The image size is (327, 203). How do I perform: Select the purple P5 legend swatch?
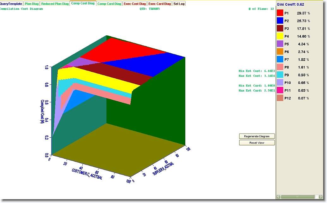click(x=280, y=44)
